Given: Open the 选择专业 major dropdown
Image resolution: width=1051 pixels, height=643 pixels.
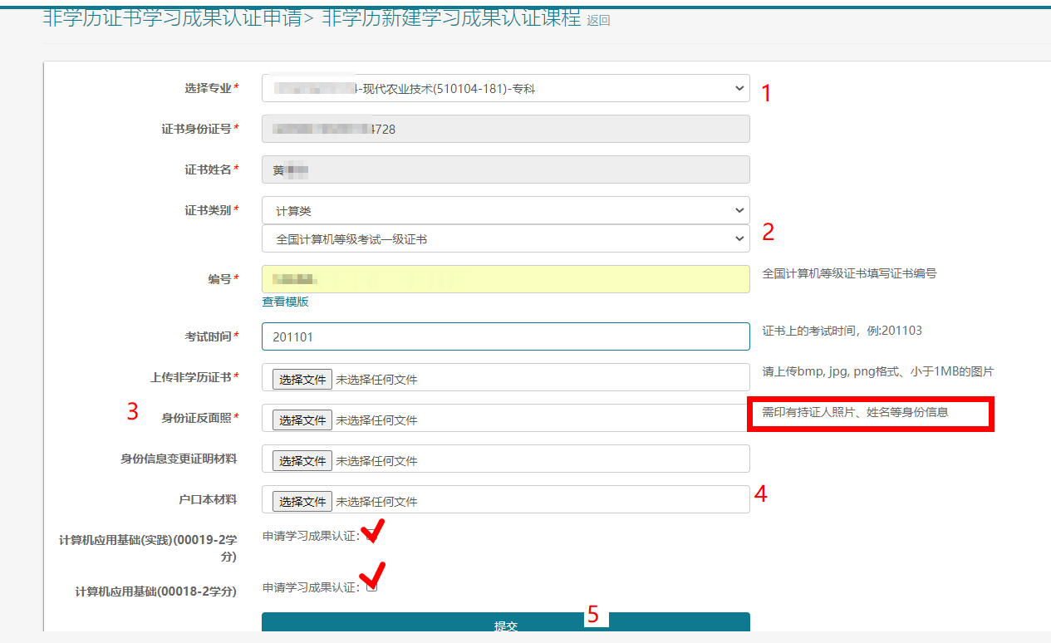Looking at the screenshot, I should pyautogui.click(x=505, y=88).
